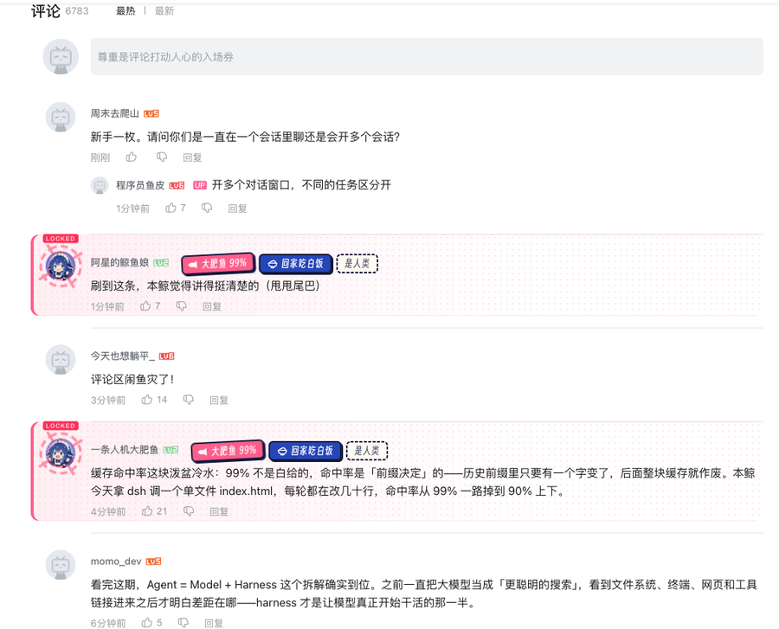
Task: Sort comments by 最热
Action: (126, 11)
